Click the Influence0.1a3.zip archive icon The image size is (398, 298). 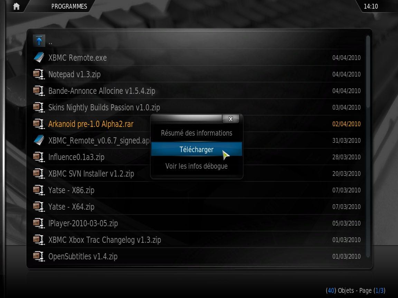39,157
